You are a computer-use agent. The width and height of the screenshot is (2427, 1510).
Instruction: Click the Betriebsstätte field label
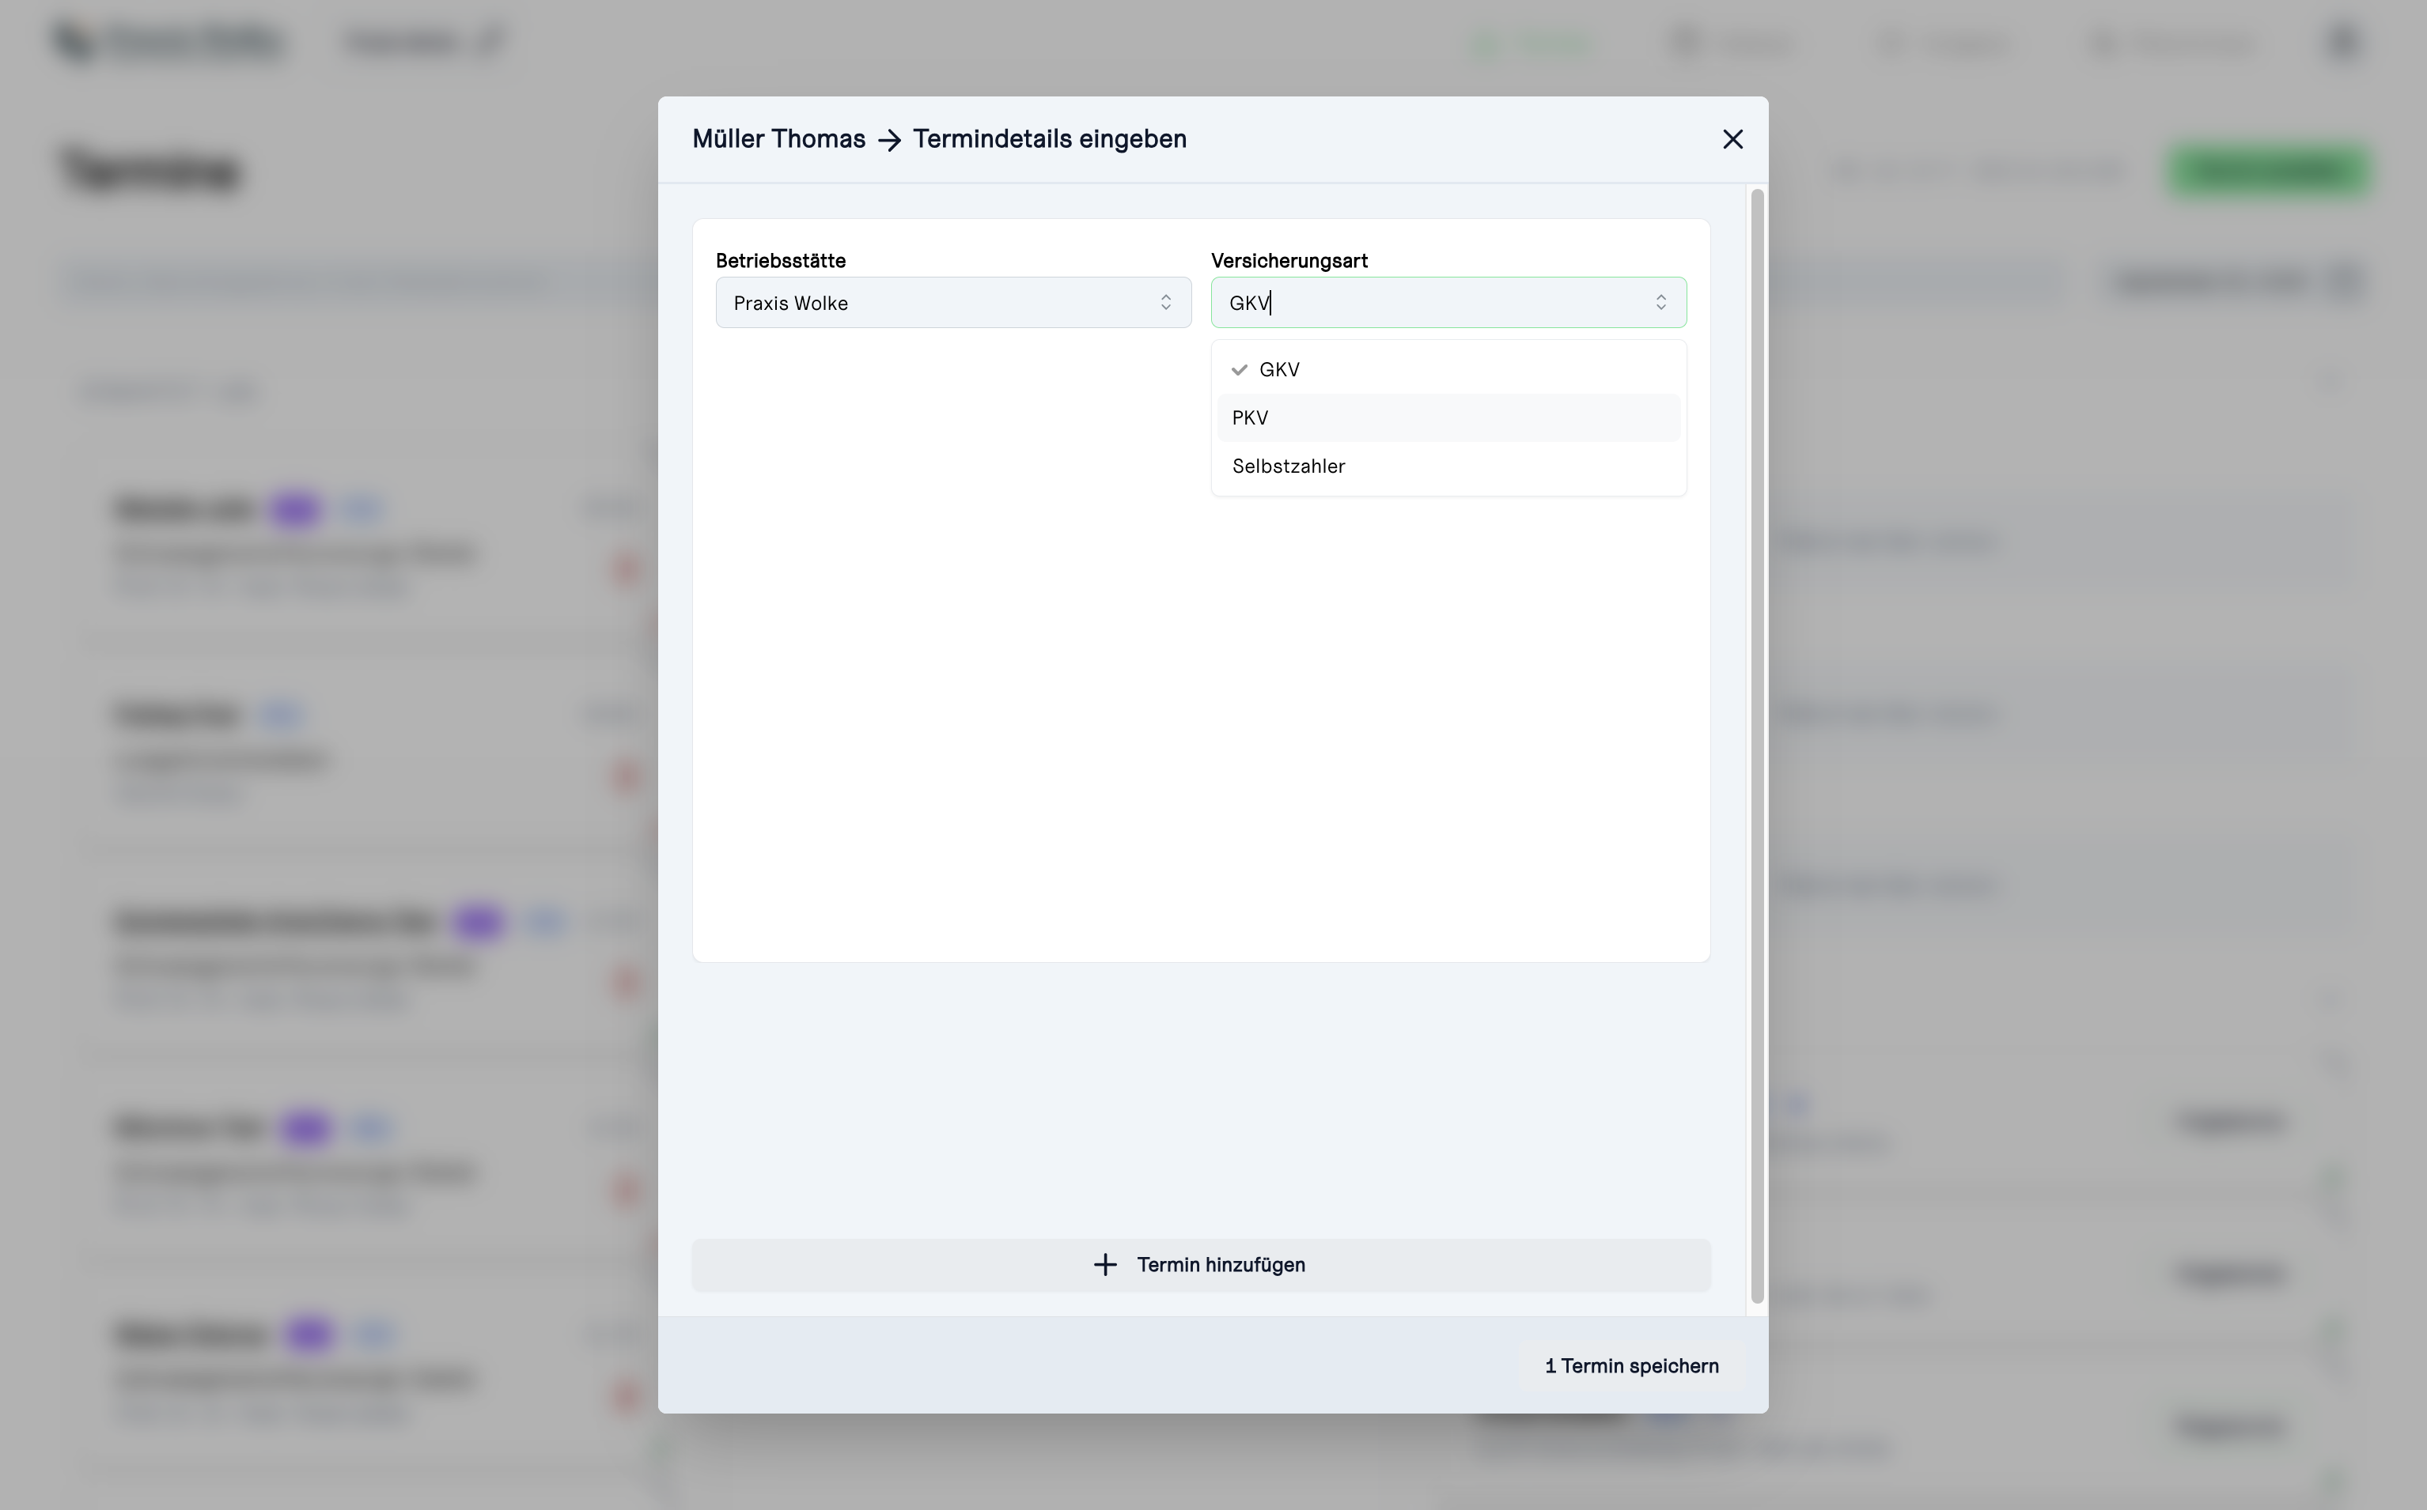(x=780, y=261)
